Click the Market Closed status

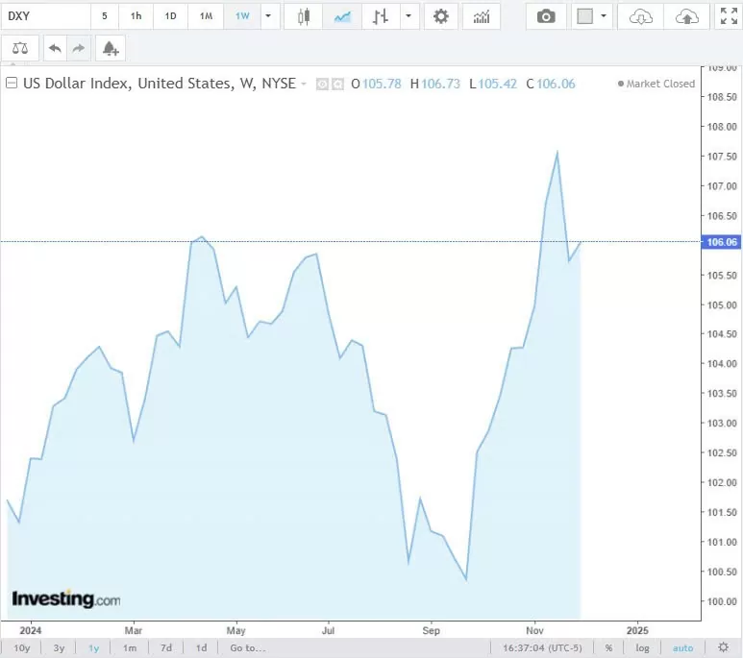pos(656,84)
